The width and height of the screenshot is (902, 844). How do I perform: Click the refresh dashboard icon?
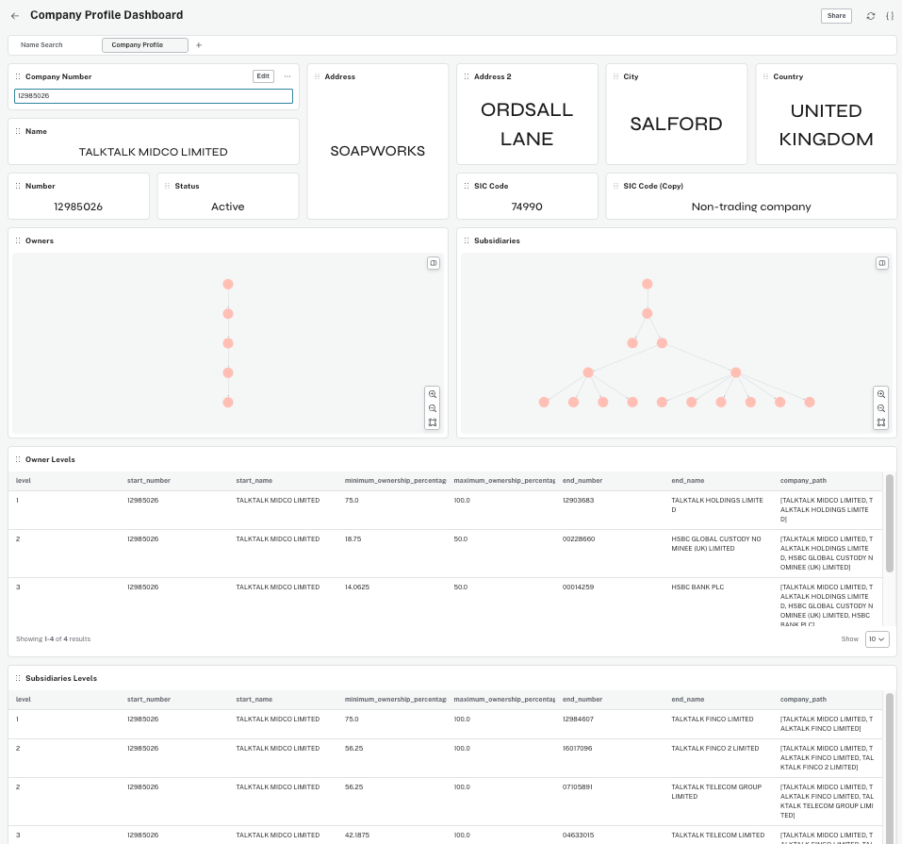(870, 16)
